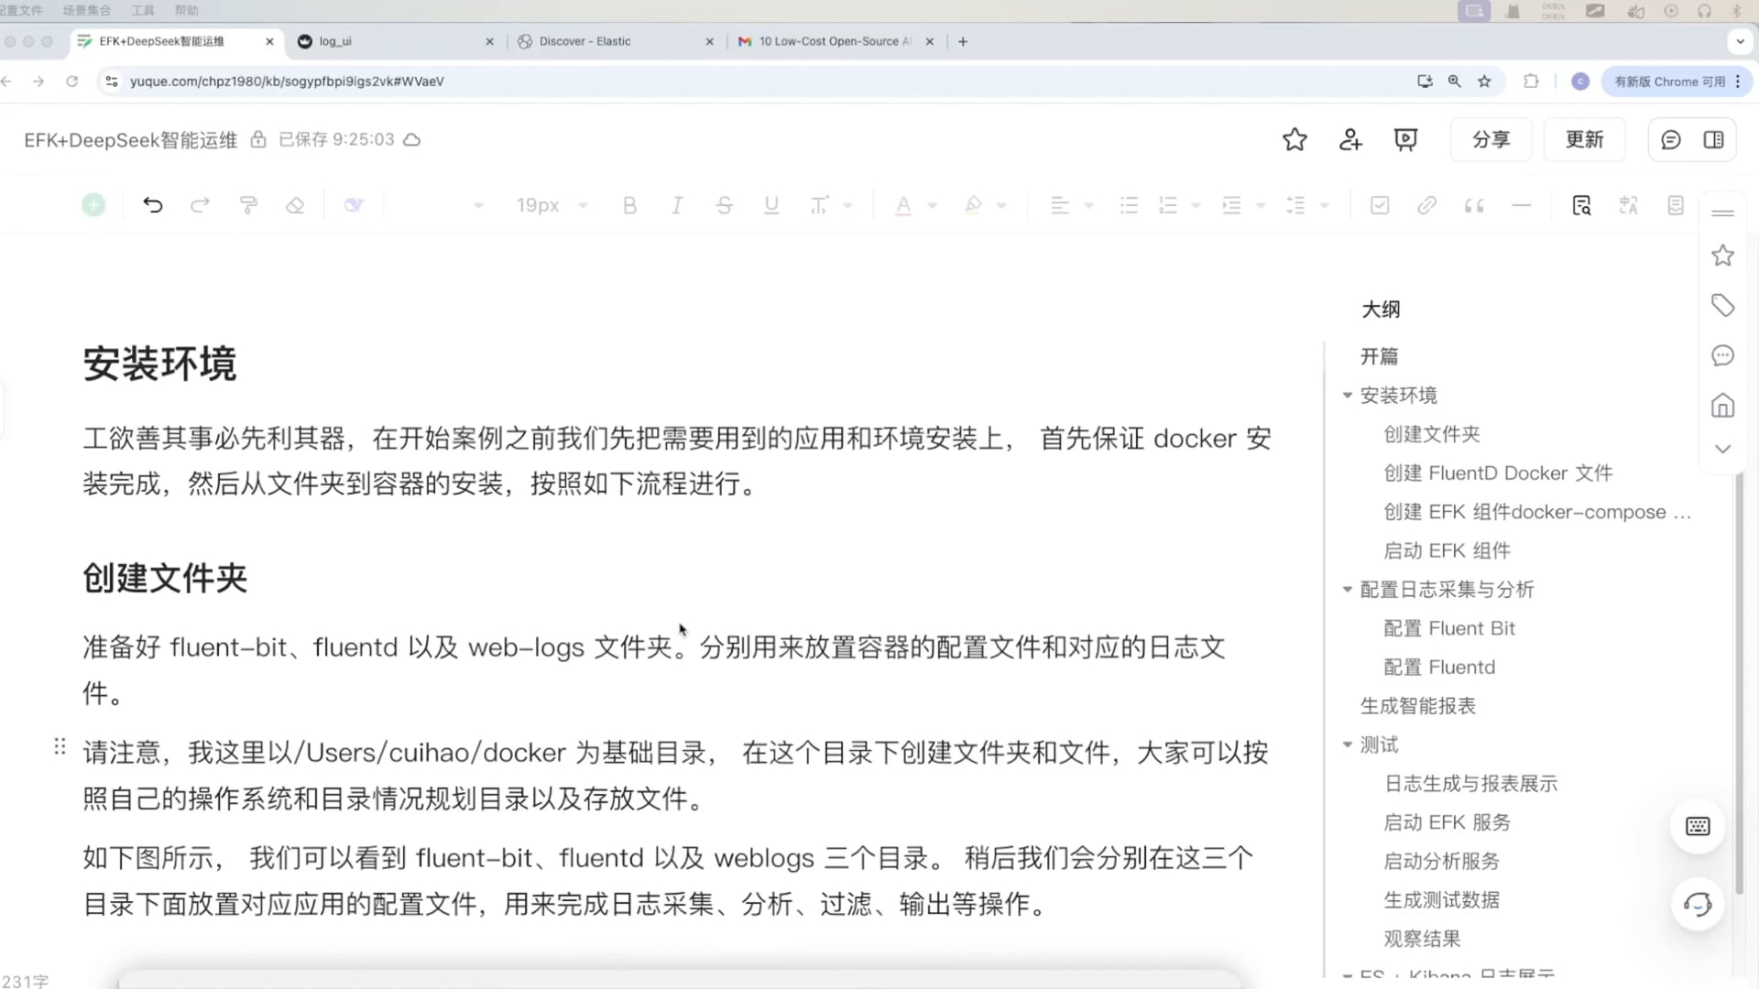
Task: Insert a hyperlink
Action: point(1426,205)
